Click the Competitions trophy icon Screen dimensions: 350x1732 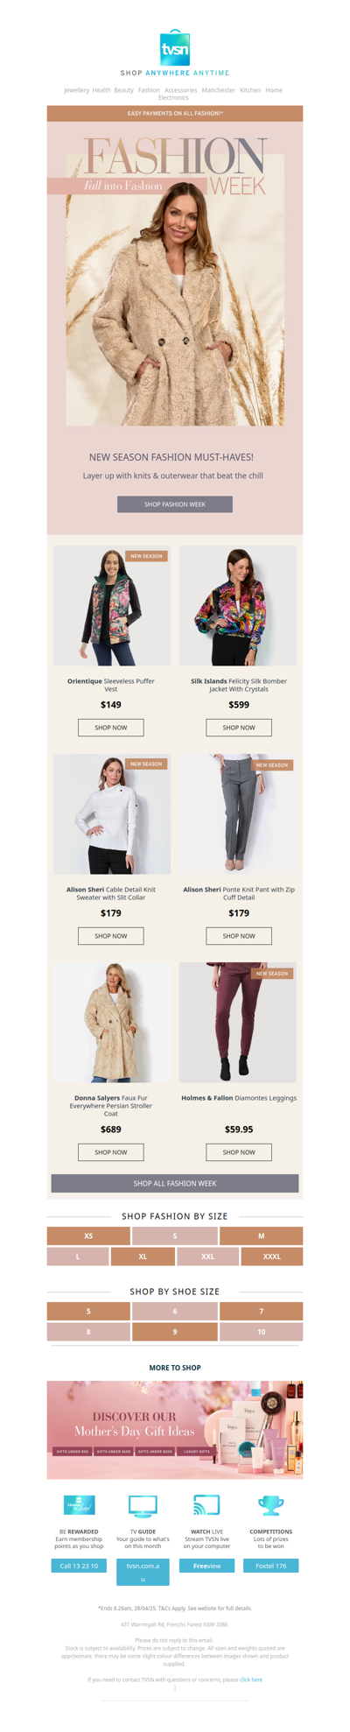point(270,1505)
